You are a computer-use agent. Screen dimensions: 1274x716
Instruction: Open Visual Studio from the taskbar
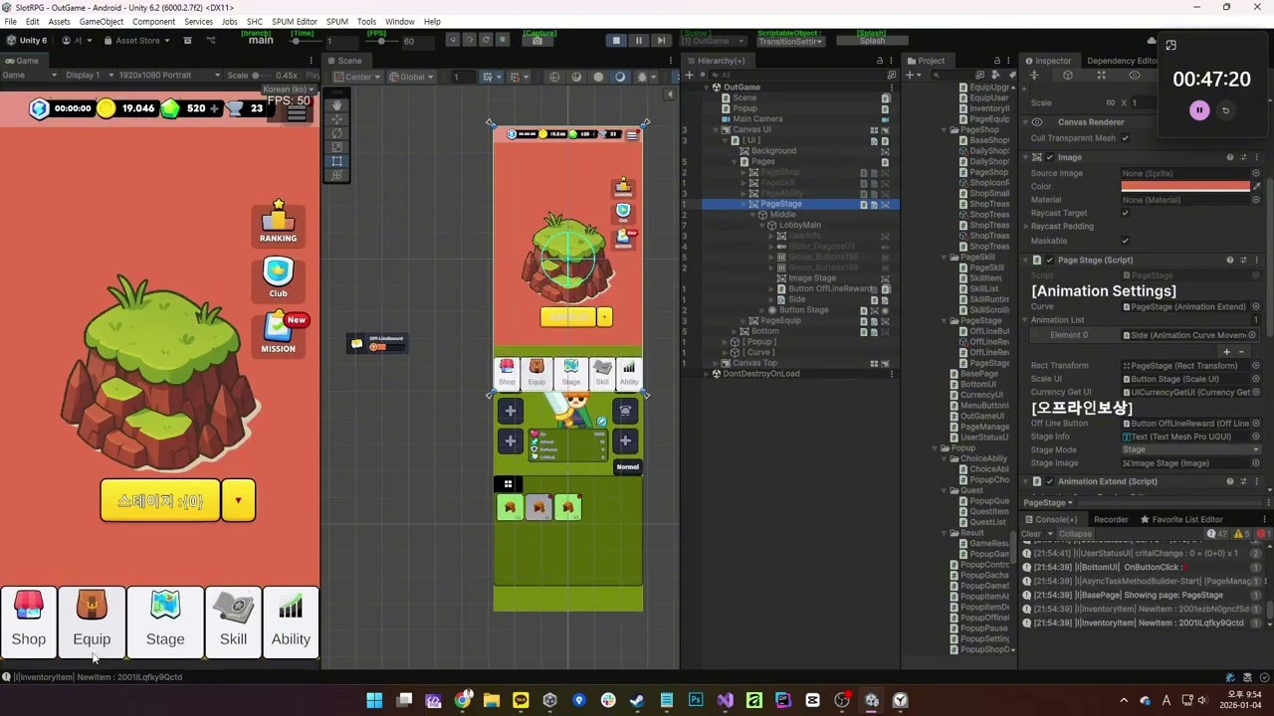[x=725, y=700]
